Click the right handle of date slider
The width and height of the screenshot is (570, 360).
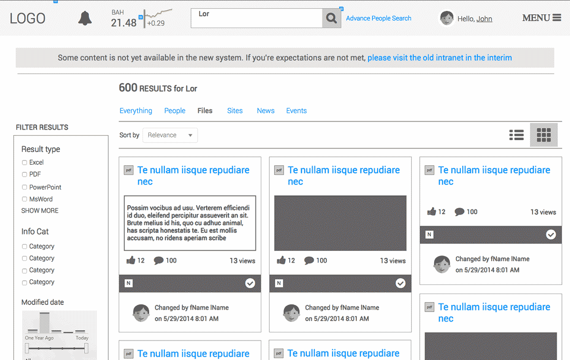click(86, 349)
